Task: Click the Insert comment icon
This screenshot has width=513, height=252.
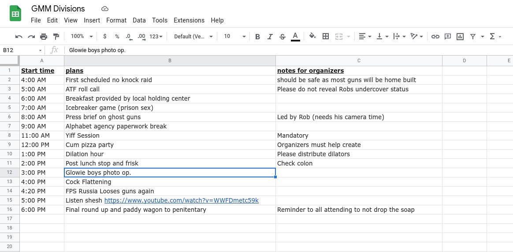Action: pyautogui.click(x=448, y=36)
